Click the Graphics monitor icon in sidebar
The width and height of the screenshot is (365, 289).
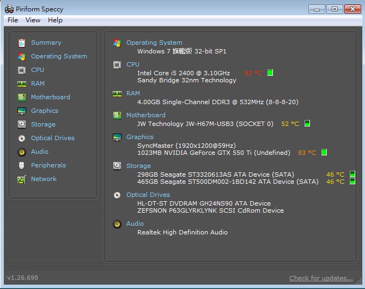point(22,111)
